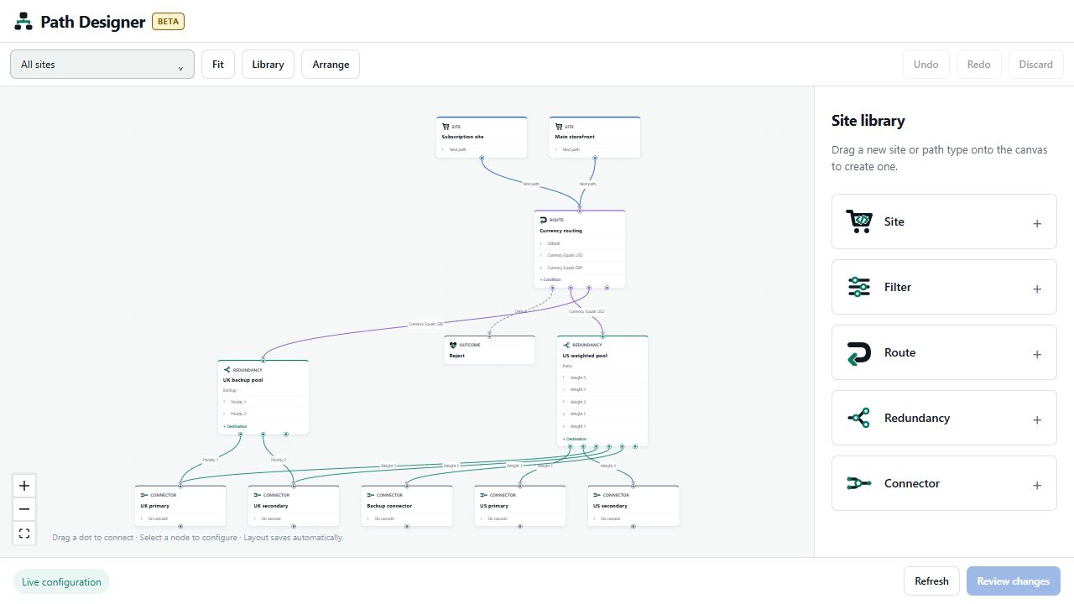Click the BETA badge
This screenshot has height=604, width=1074.
click(x=168, y=22)
